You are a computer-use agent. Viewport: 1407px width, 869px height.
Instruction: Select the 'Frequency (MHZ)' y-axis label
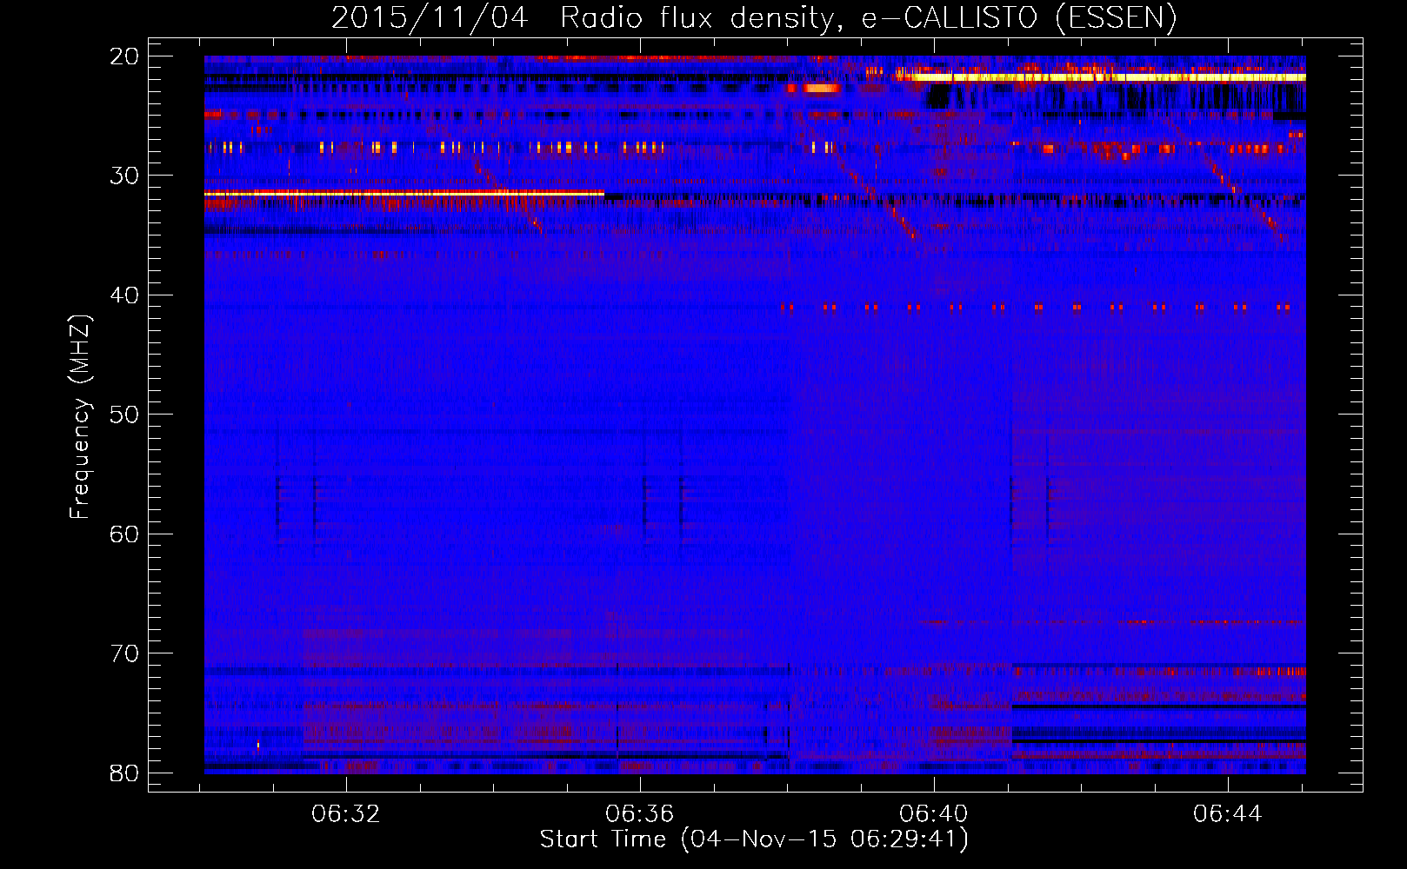80,418
